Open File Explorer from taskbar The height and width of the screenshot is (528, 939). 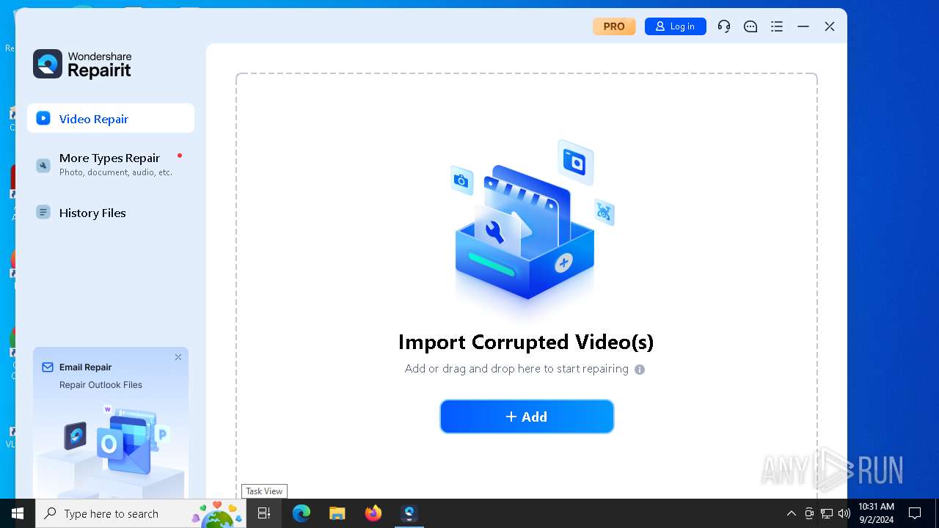pyautogui.click(x=337, y=513)
